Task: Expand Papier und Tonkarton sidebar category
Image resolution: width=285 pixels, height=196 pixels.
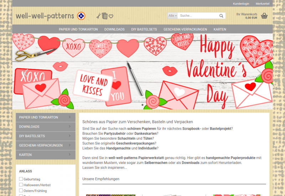Action: (69, 117)
